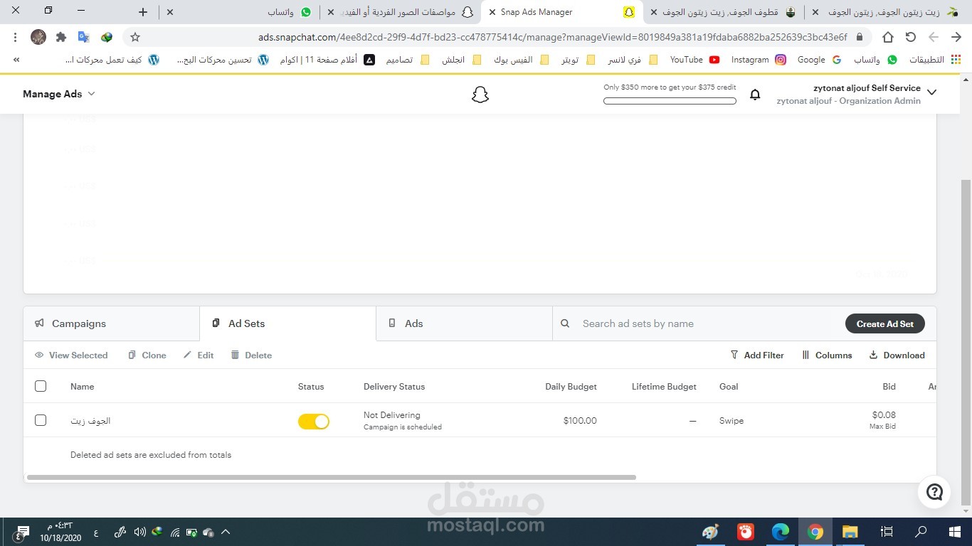Click the Create Ad Set button
Viewport: 972px width, 546px height.
pyautogui.click(x=884, y=323)
